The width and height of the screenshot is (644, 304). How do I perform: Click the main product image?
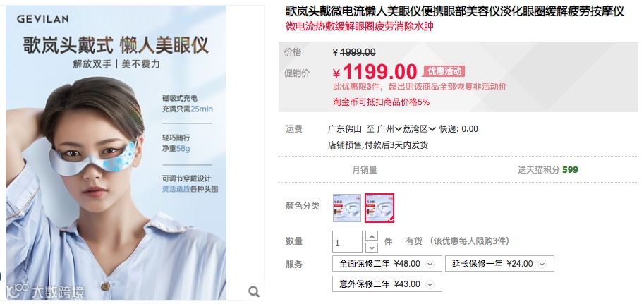tap(116, 152)
